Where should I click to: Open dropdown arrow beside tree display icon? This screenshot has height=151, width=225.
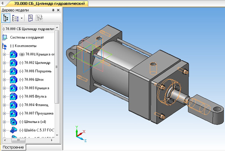22,18
